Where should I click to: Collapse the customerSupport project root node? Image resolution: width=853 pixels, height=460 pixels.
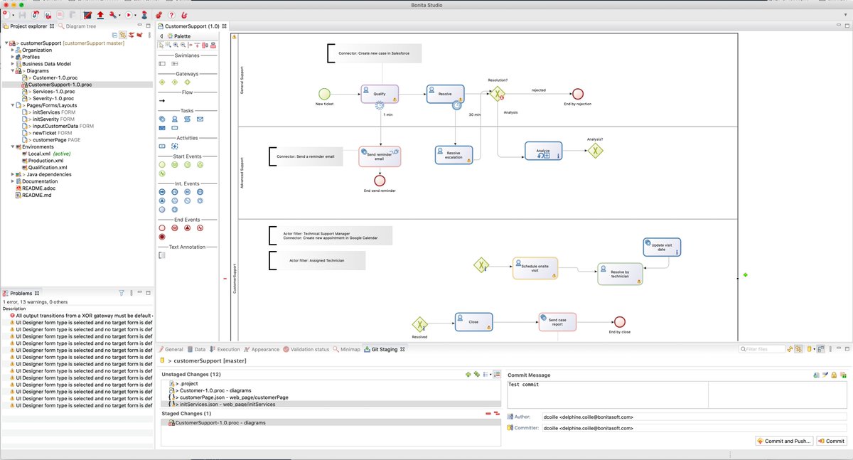coord(5,43)
